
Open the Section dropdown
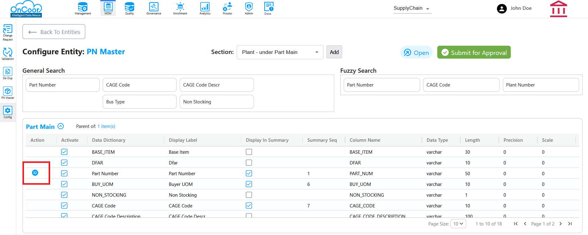click(x=280, y=52)
